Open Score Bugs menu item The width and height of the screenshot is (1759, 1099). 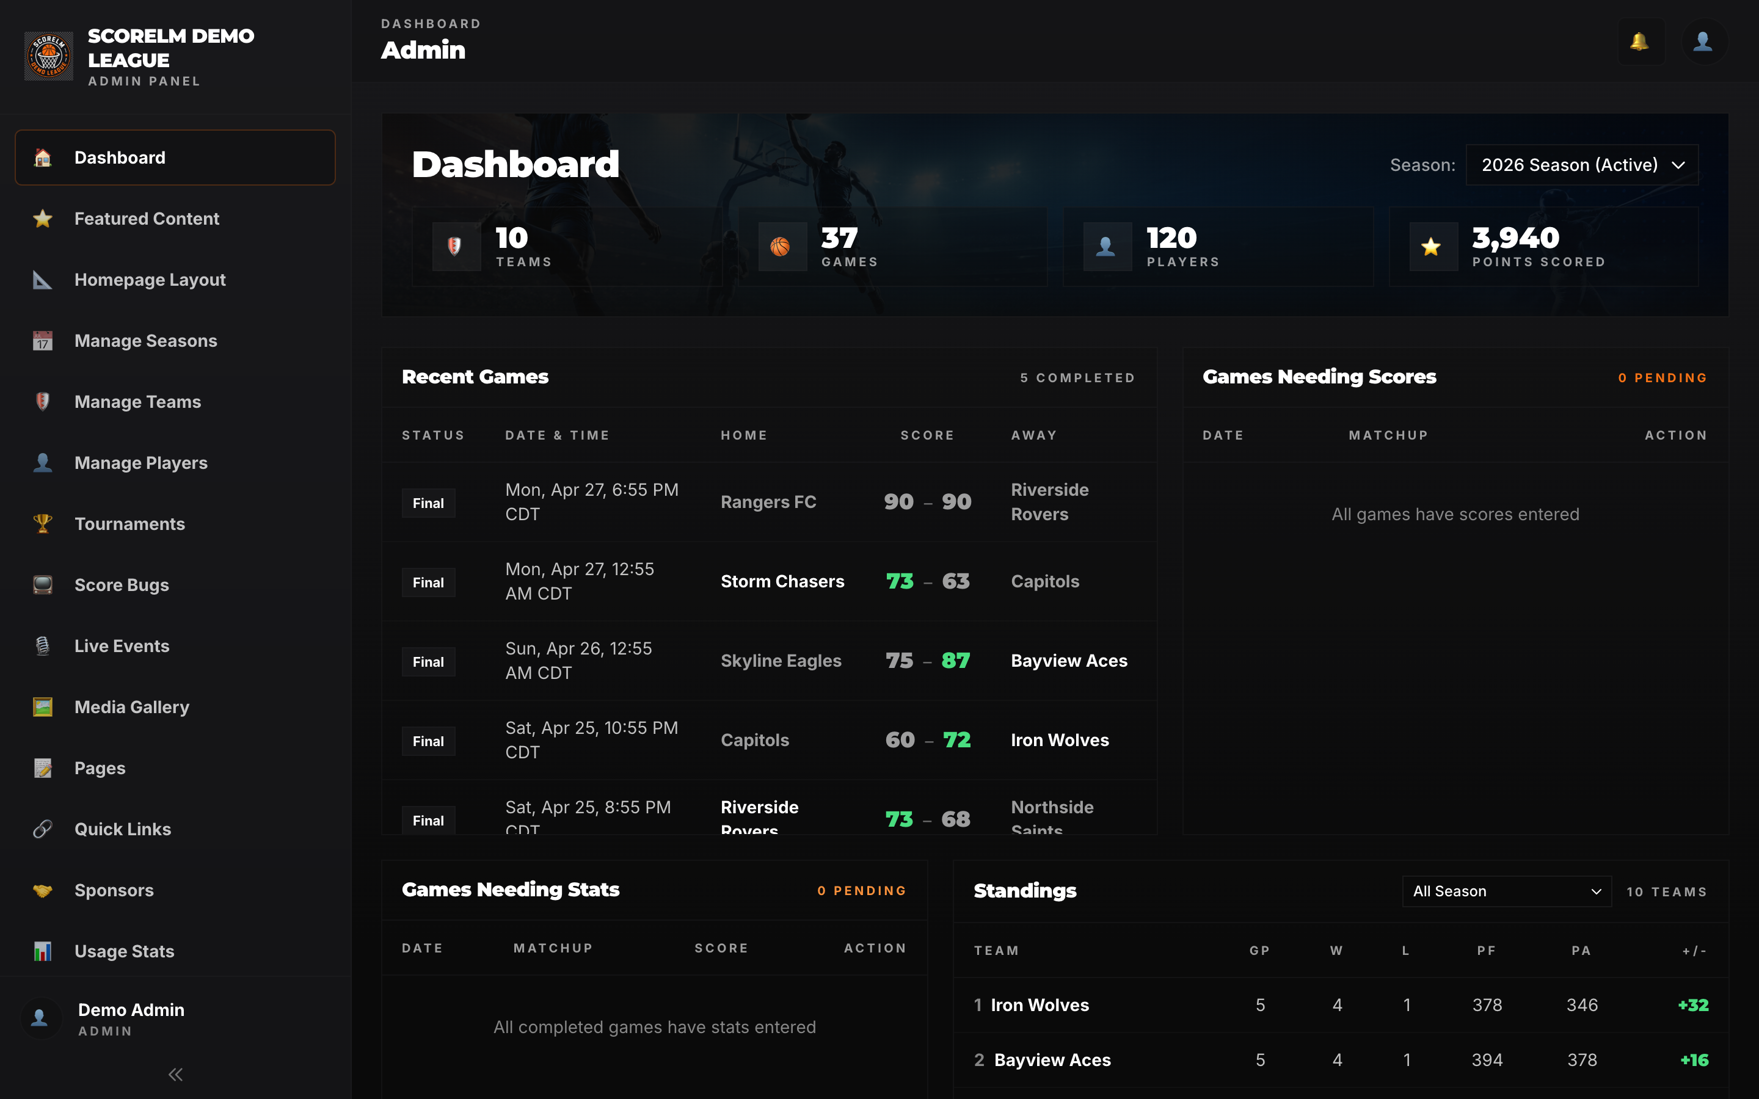175,585
